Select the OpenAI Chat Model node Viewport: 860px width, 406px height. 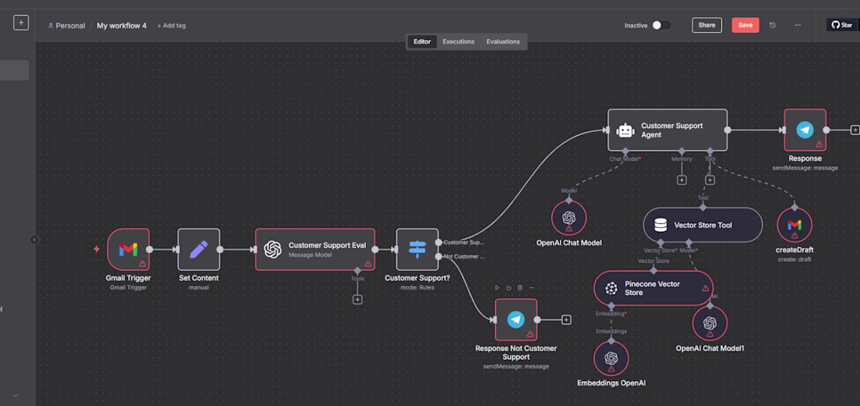[x=568, y=218]
